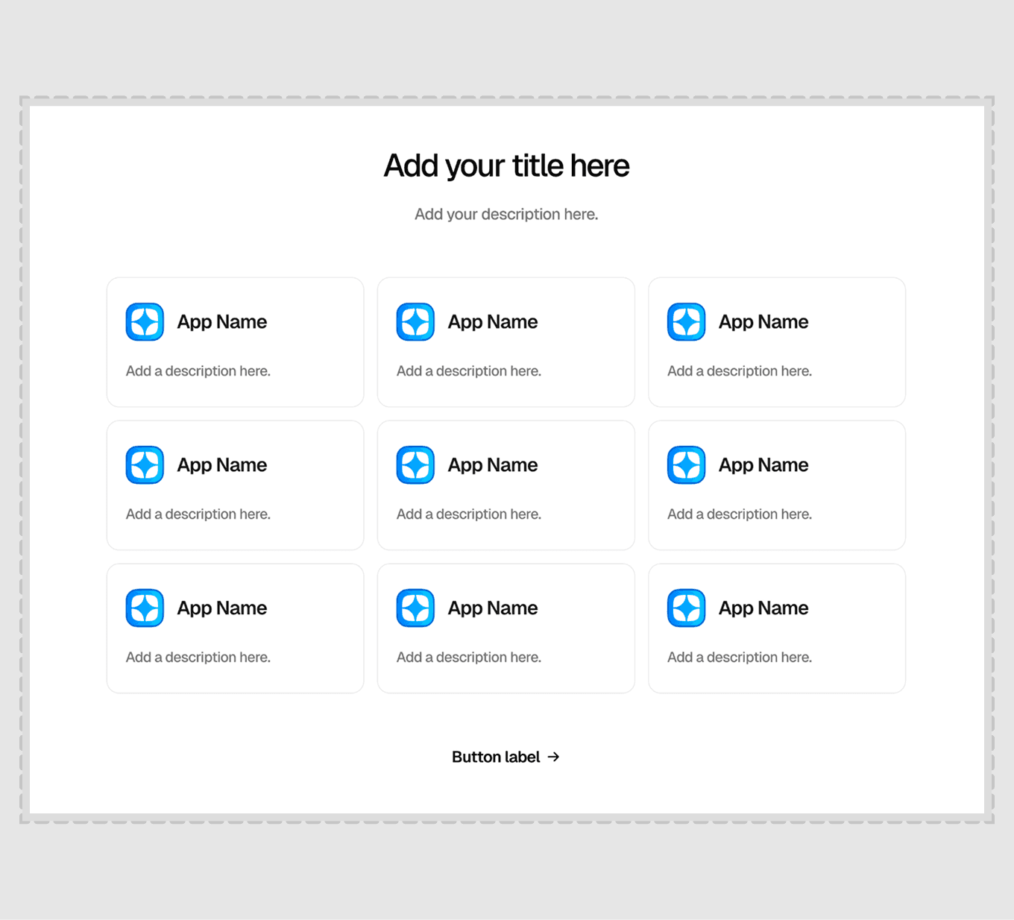This screenshot has height=920, width=1014.
Task: Click the app icon in the bottom-middle card
Action: 415,608
